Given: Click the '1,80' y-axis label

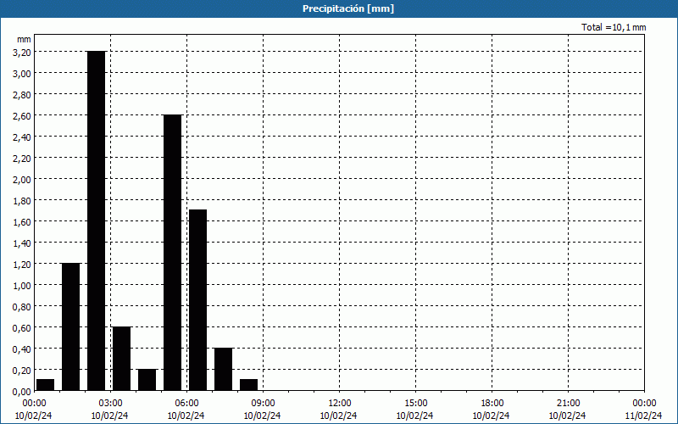Looking at the screenshot, I should (22, 200).
